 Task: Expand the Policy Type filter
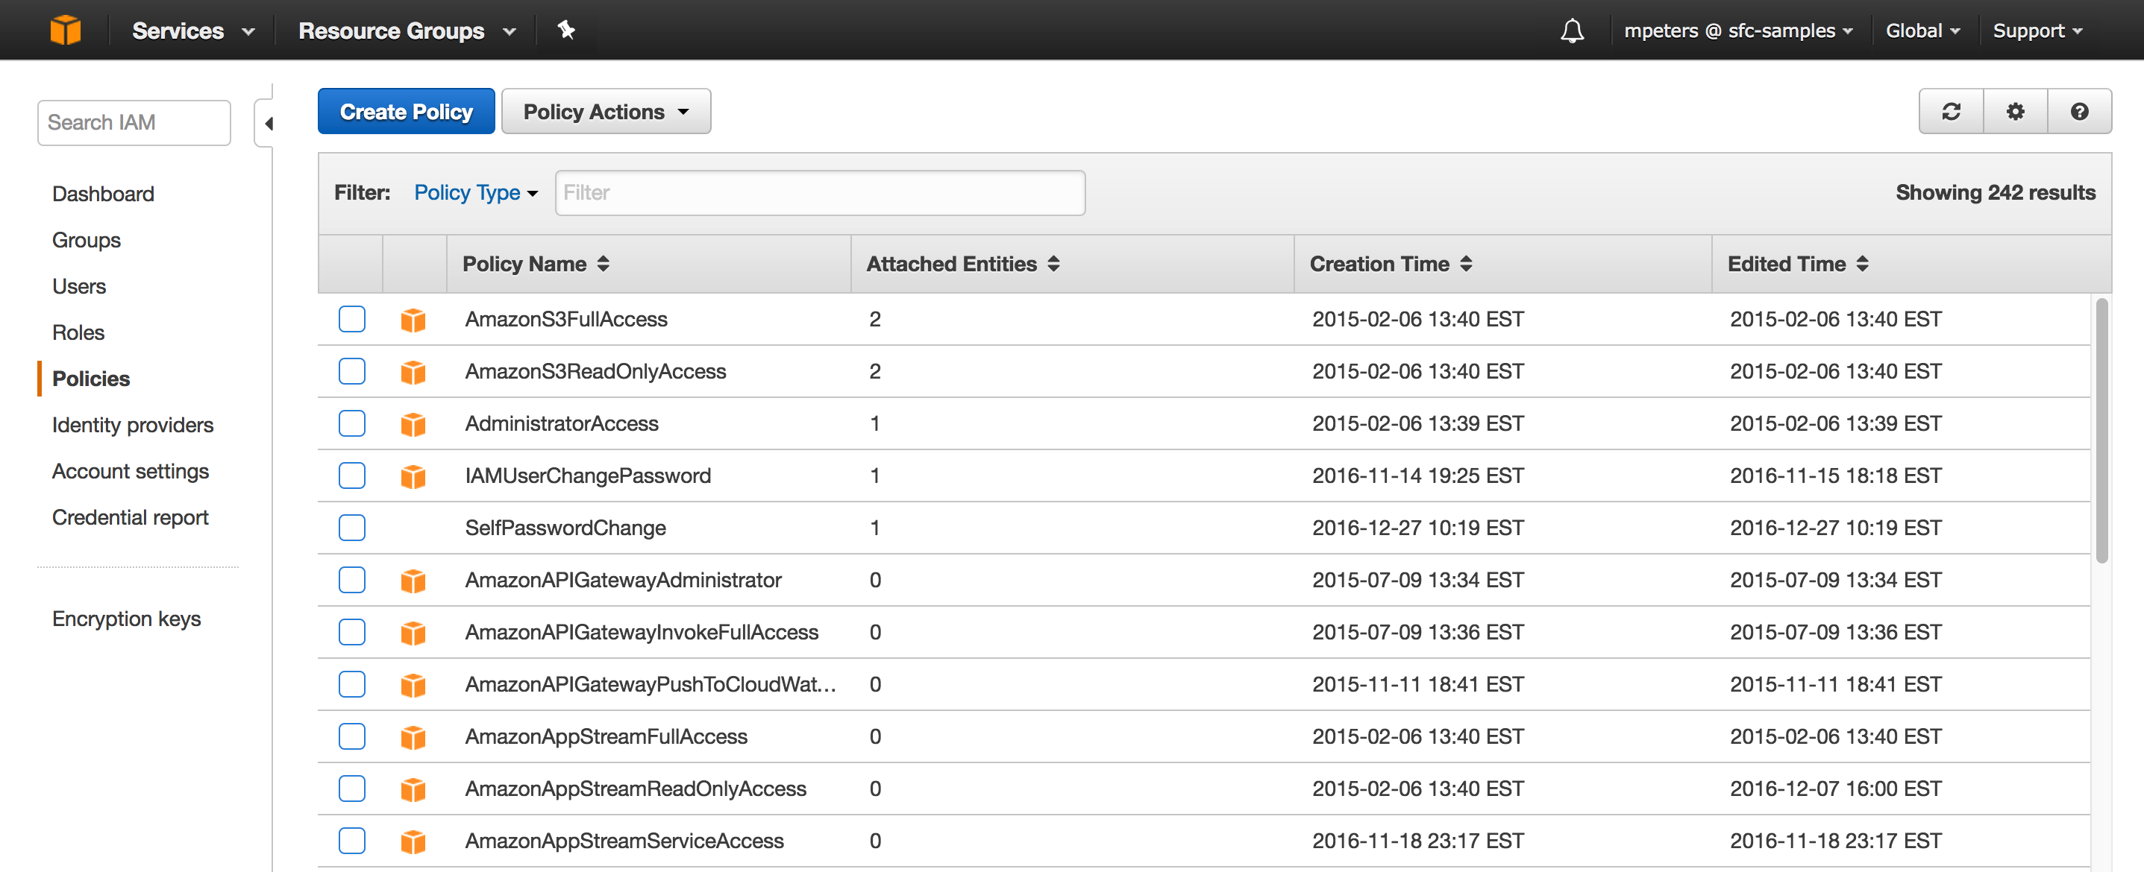[x=475, y=193]
